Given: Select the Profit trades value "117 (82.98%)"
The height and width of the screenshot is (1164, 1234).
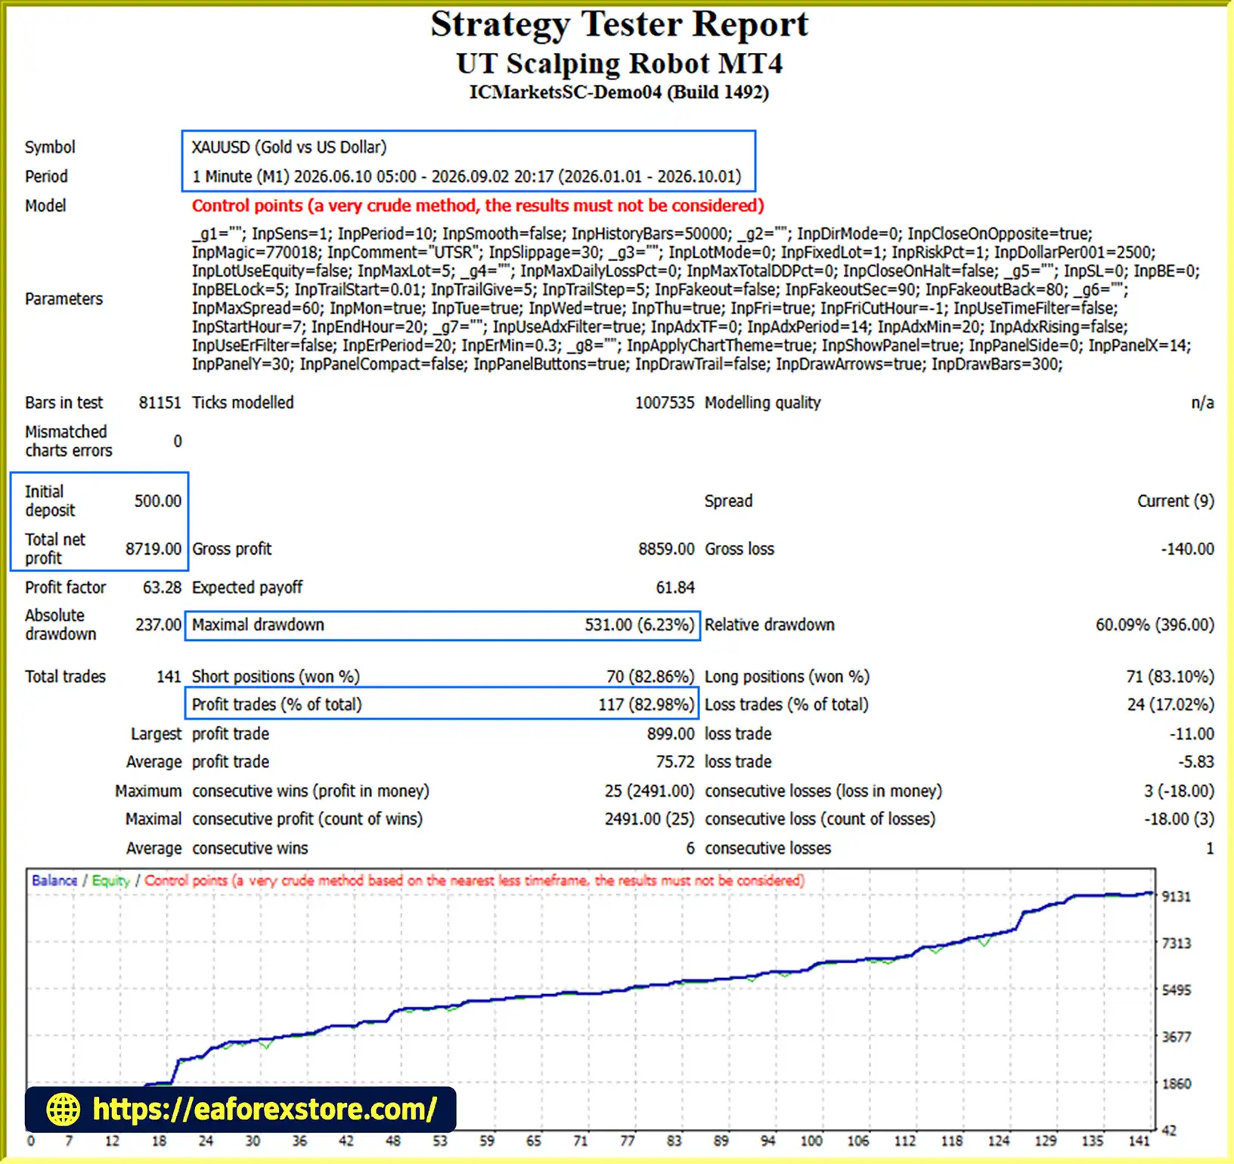Looking at the screenshot, I should (646, 704).
